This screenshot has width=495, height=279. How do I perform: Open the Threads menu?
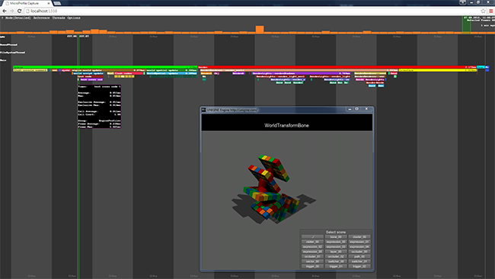tap(59, 18)
